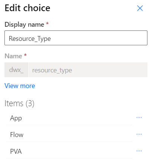
Task: Click into the Display name input field
Action: click(x=76, y=38)
